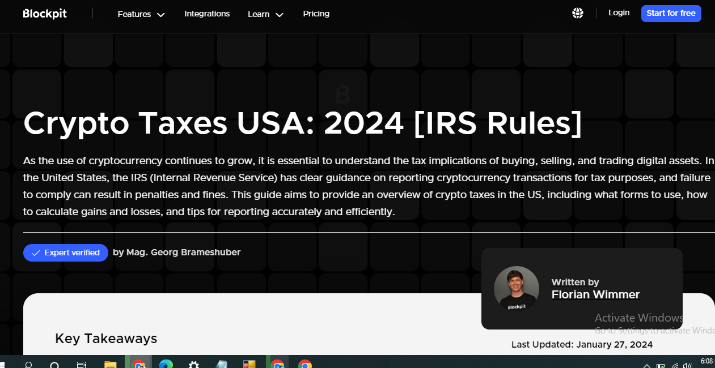Open the volume slider from system tray

tap(688, 365)
